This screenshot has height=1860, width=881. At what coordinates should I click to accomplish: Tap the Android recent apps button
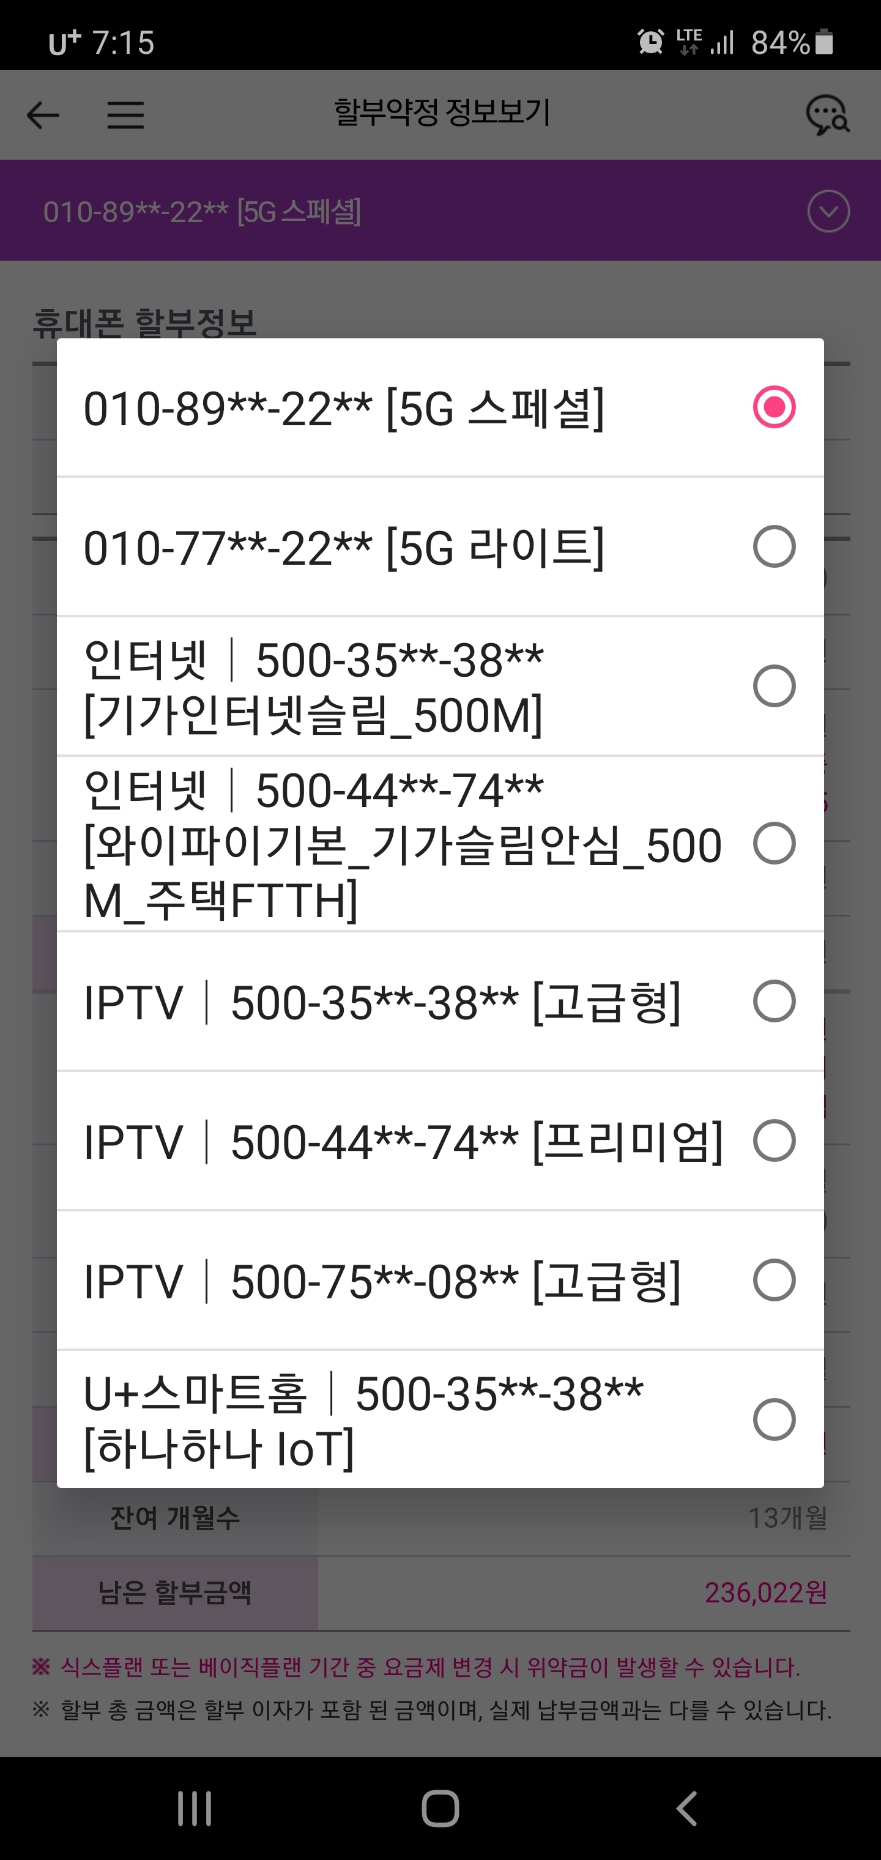pyautogui.click(x=195, y=1808)
